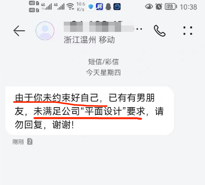Tap the 今天星期四 date separator
The image size is (205, 185).
(103, 72)
